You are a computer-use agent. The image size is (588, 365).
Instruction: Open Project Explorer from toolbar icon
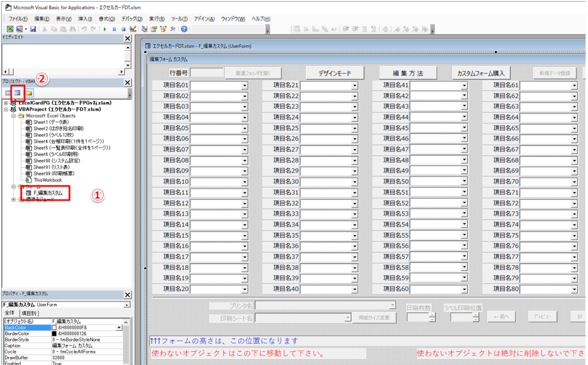click(x=145, y=29)
